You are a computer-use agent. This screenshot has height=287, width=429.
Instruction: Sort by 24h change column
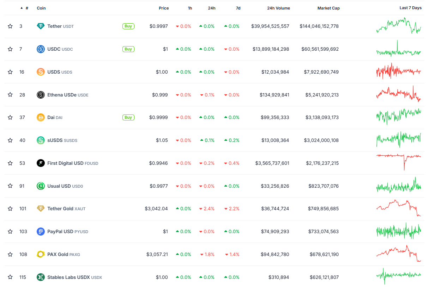pyautogui.click(x=212, y=8)
